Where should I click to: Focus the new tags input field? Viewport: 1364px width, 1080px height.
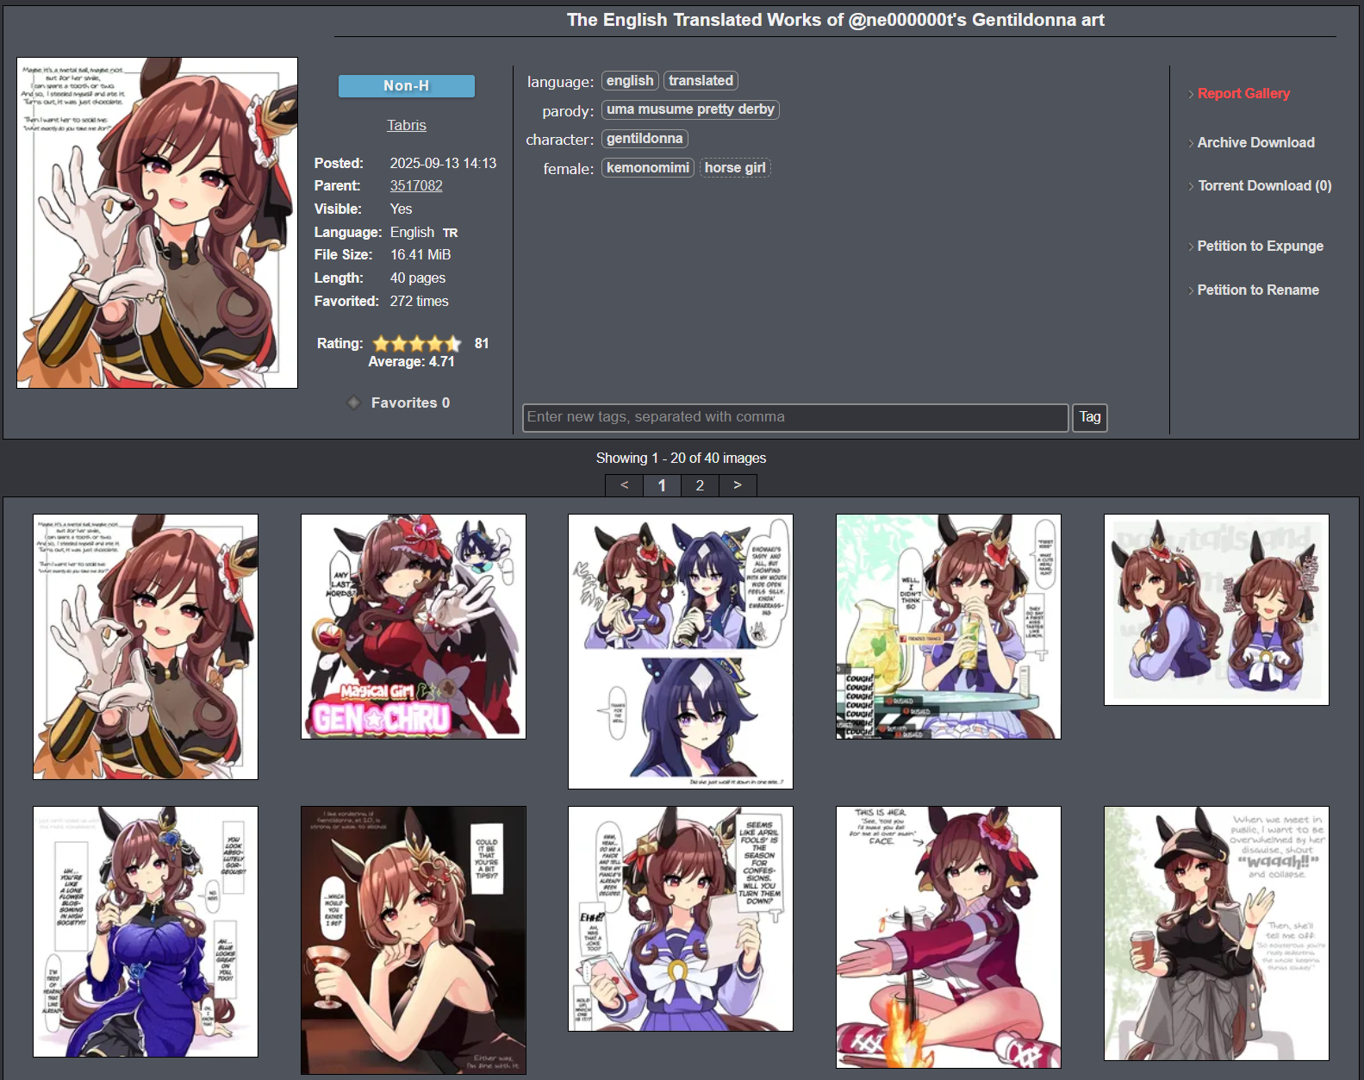(795, 417)
